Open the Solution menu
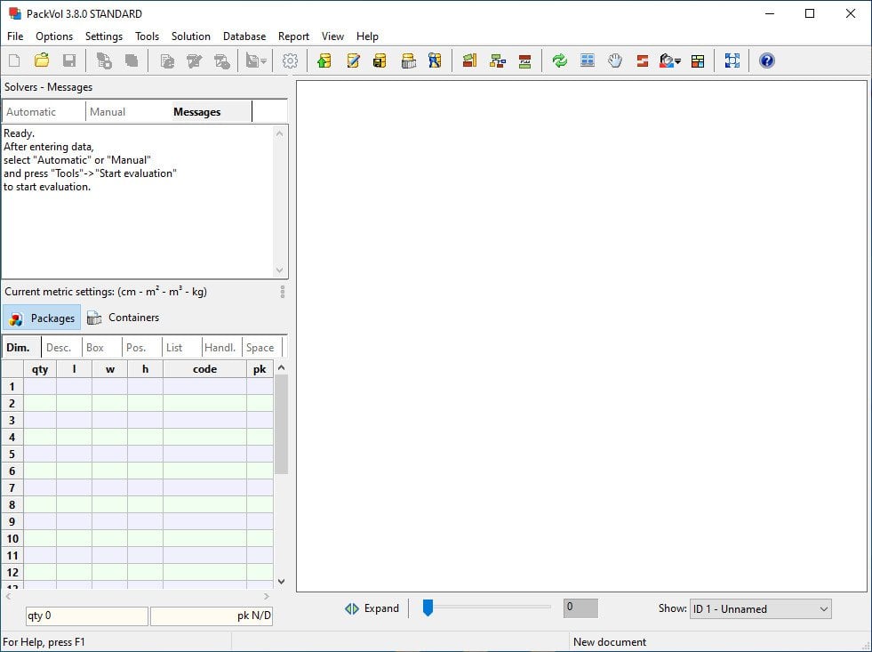The image size is (872, 652). [x=190, y=36]
